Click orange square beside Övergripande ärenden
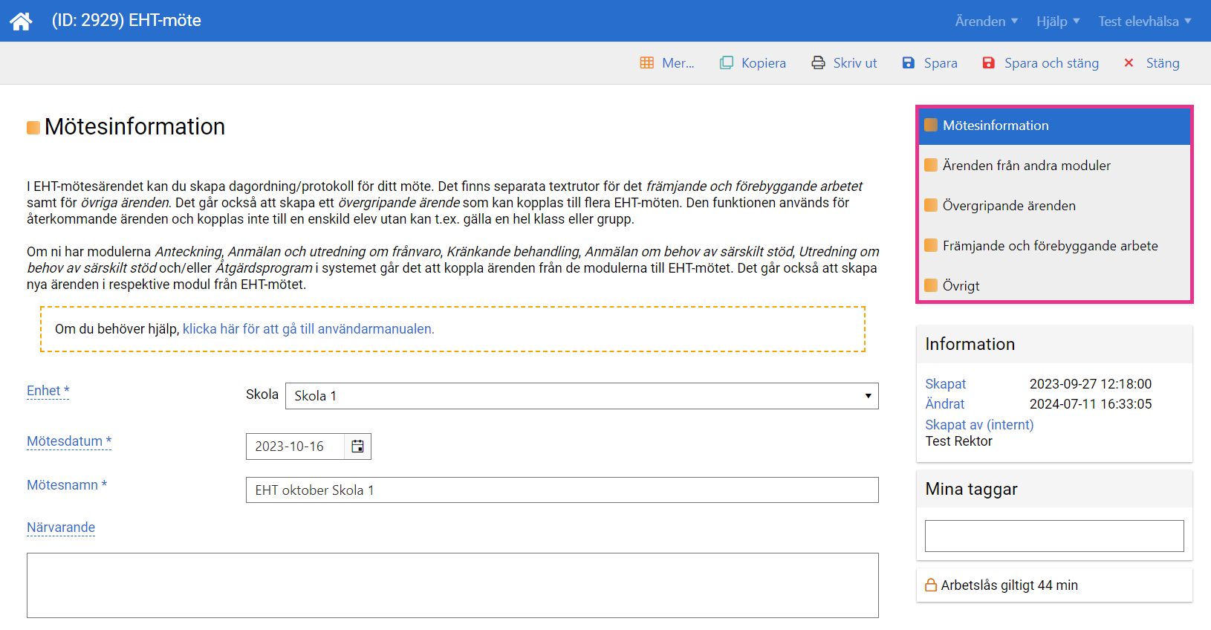1211x630 pixels. coord(931,205)
